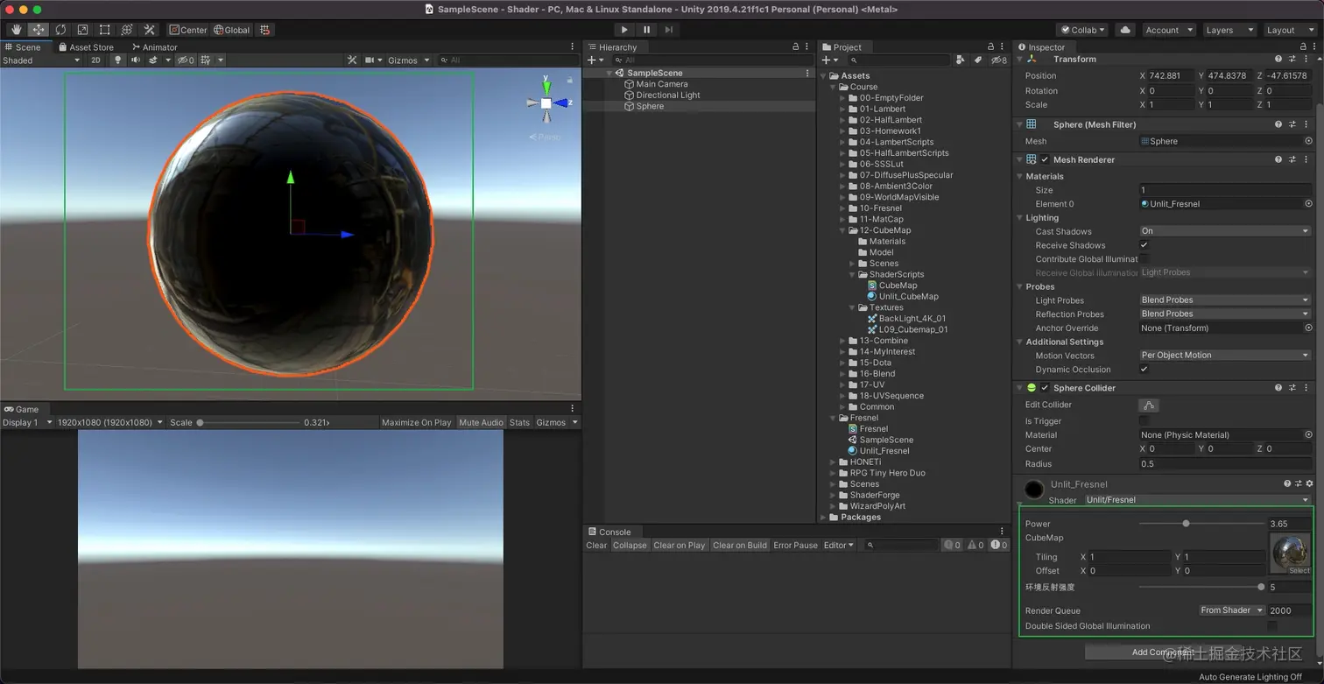
Task: Open the Layers dropdown
Action: click(x=1229, y=30)
